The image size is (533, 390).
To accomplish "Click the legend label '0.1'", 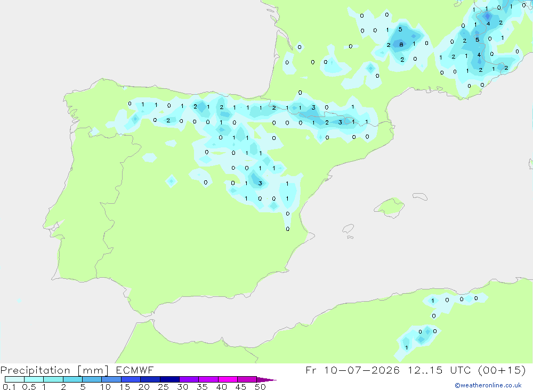I will point(9,387).
